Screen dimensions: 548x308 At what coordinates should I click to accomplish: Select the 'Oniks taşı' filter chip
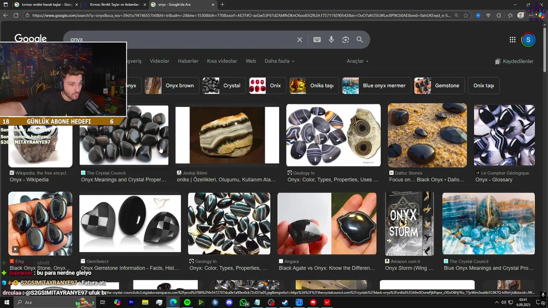[314, 86]
